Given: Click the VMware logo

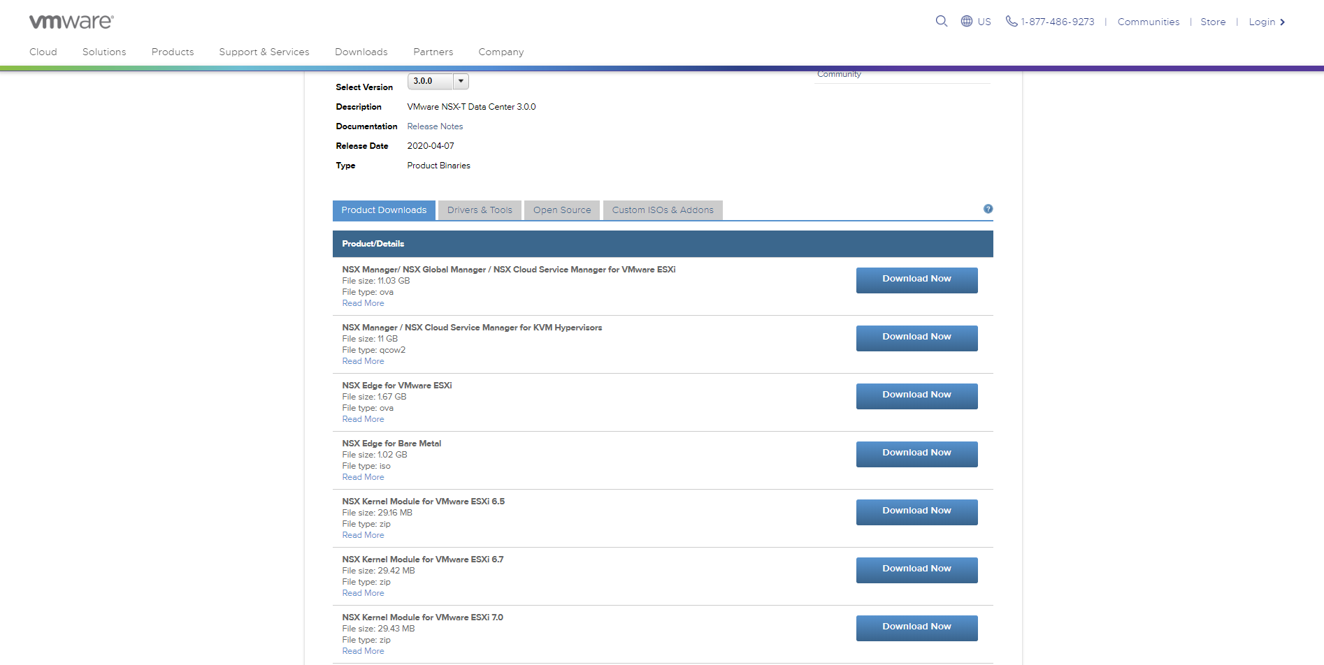Looking at the screenshot, I should click(71, 22).
